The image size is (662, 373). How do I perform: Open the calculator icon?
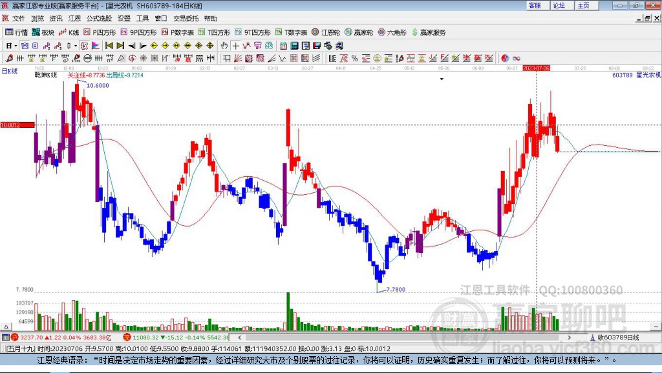tap(295, 46)
